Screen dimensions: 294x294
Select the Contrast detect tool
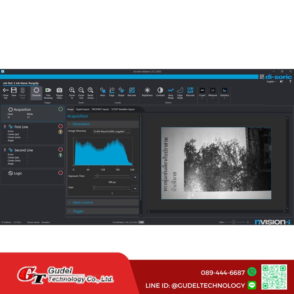pos(160,91)
